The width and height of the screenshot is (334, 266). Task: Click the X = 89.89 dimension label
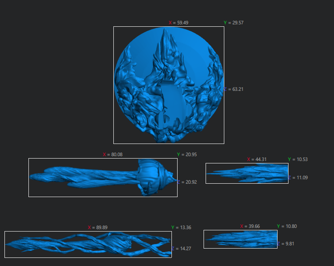[x=98, y=227]
